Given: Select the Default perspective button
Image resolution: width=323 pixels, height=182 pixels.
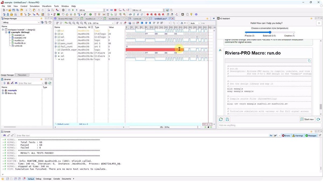Looking at the screenshot, I should (x=31, y=179).
